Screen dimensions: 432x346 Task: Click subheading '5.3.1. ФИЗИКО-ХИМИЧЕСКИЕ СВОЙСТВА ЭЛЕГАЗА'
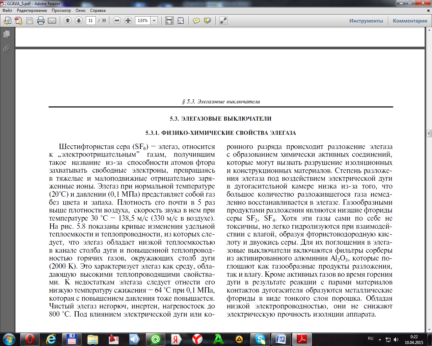pyautogui.click(x=221, y=133)
